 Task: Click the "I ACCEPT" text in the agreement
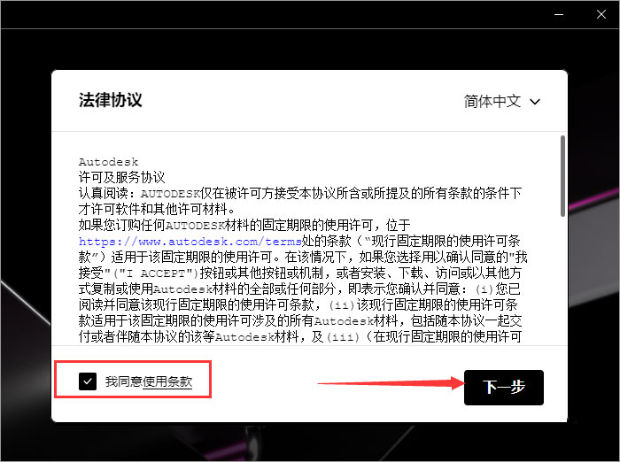click(155, 273)
